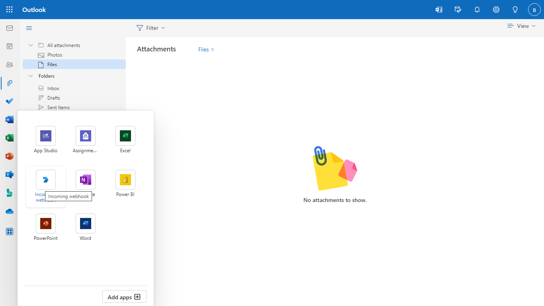Select All attachments tree item
544x306 pixels.
74,45
